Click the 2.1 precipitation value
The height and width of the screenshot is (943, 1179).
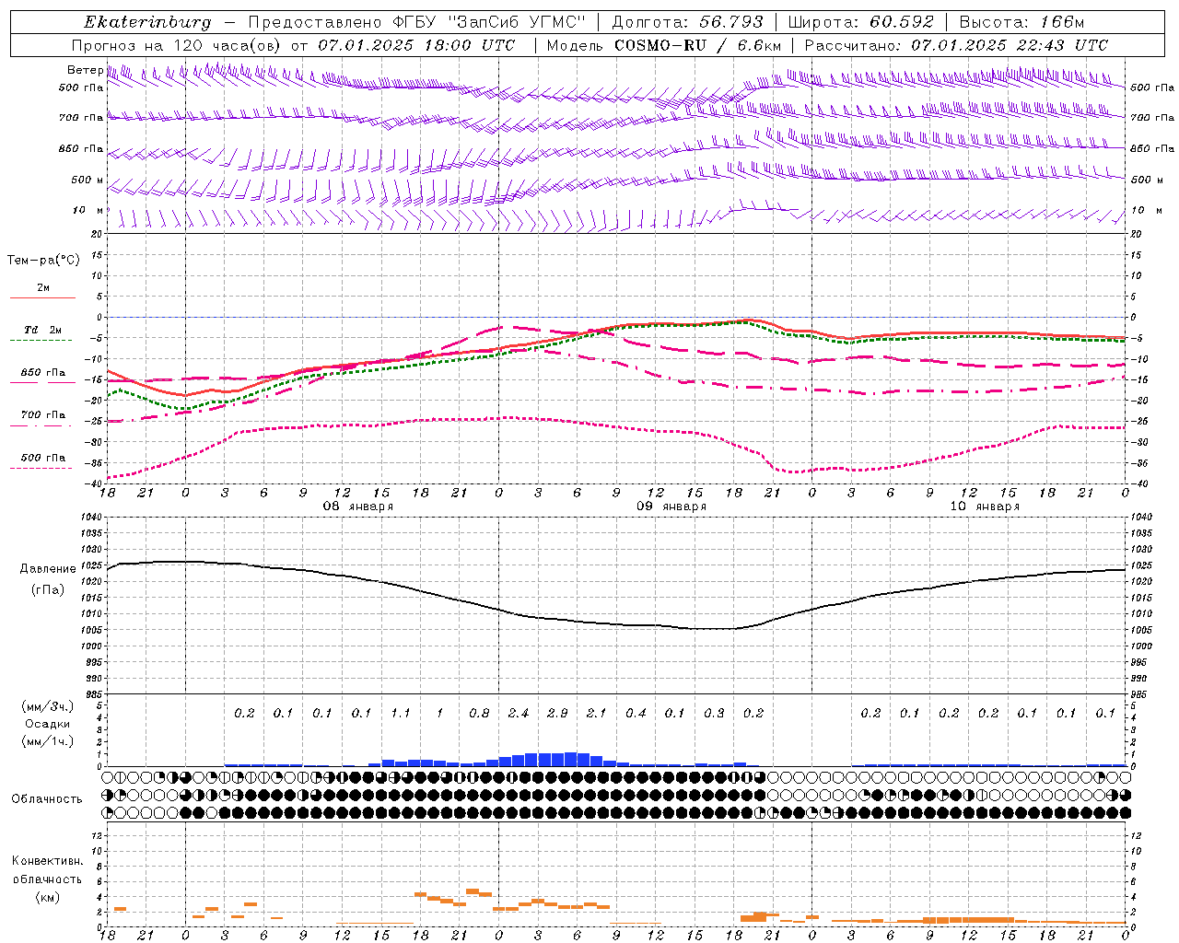coord(597,713)
